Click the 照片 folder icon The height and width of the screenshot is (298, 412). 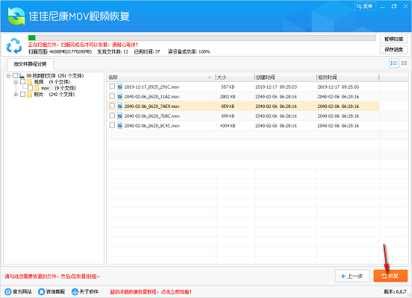[29, 94]
